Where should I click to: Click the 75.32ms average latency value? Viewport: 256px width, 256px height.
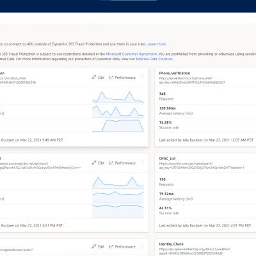point(166,194)
